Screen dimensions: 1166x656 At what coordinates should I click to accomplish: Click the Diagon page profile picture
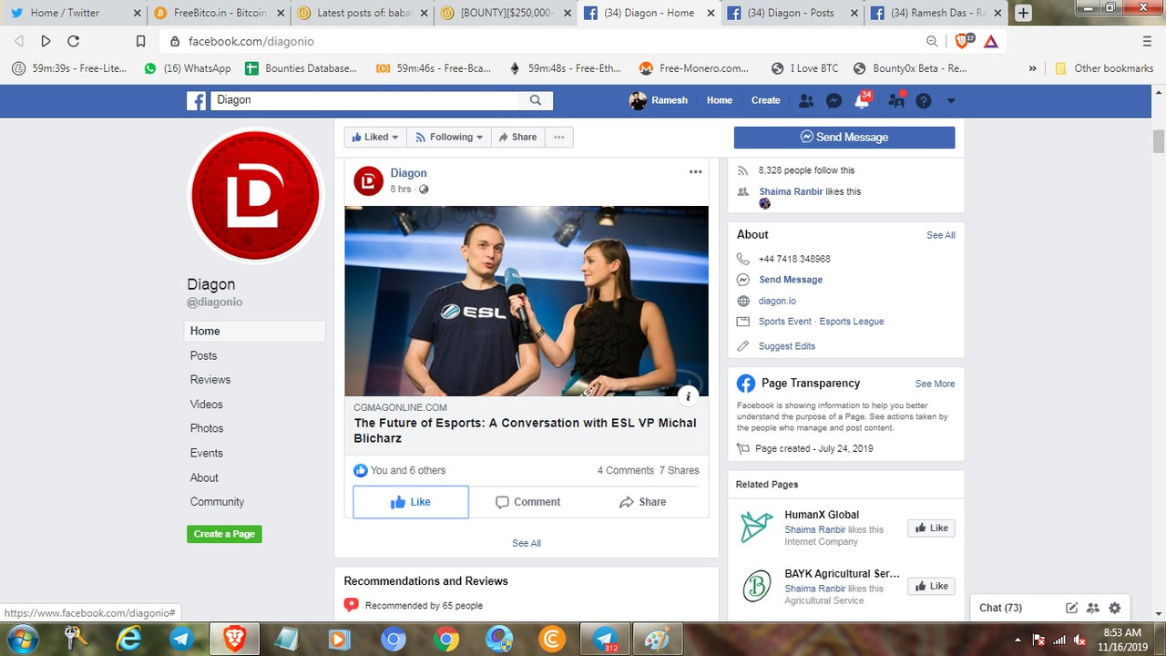point(256,196)
